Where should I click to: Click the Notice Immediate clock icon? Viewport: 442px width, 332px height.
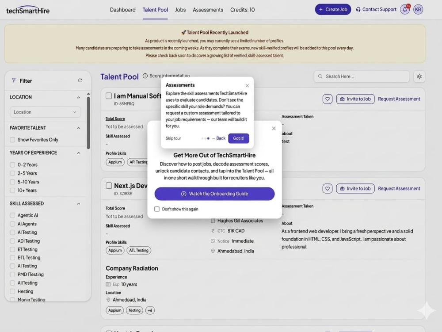pos(213,241)
